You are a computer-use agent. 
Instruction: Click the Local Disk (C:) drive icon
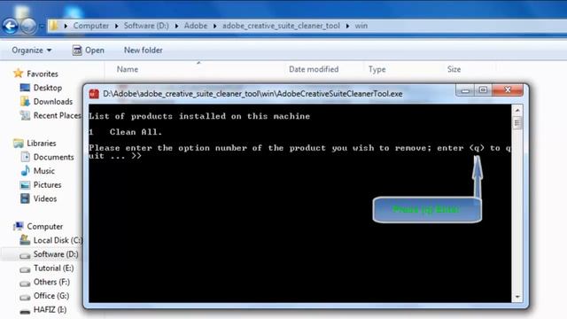[x=25, y=240]
